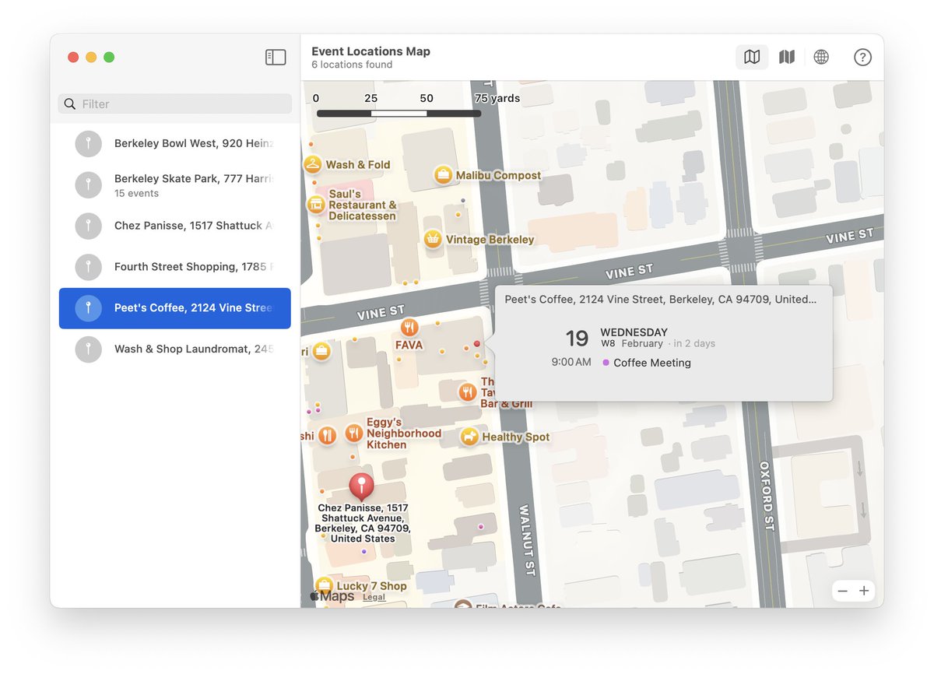The width and height of the screenshot is (934, 674).
Task: Click the purple Coffee Meeting calendar dot
Action: [x=606, y=363]
